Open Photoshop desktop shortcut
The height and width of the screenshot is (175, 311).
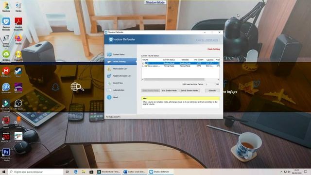pos(6,155)
